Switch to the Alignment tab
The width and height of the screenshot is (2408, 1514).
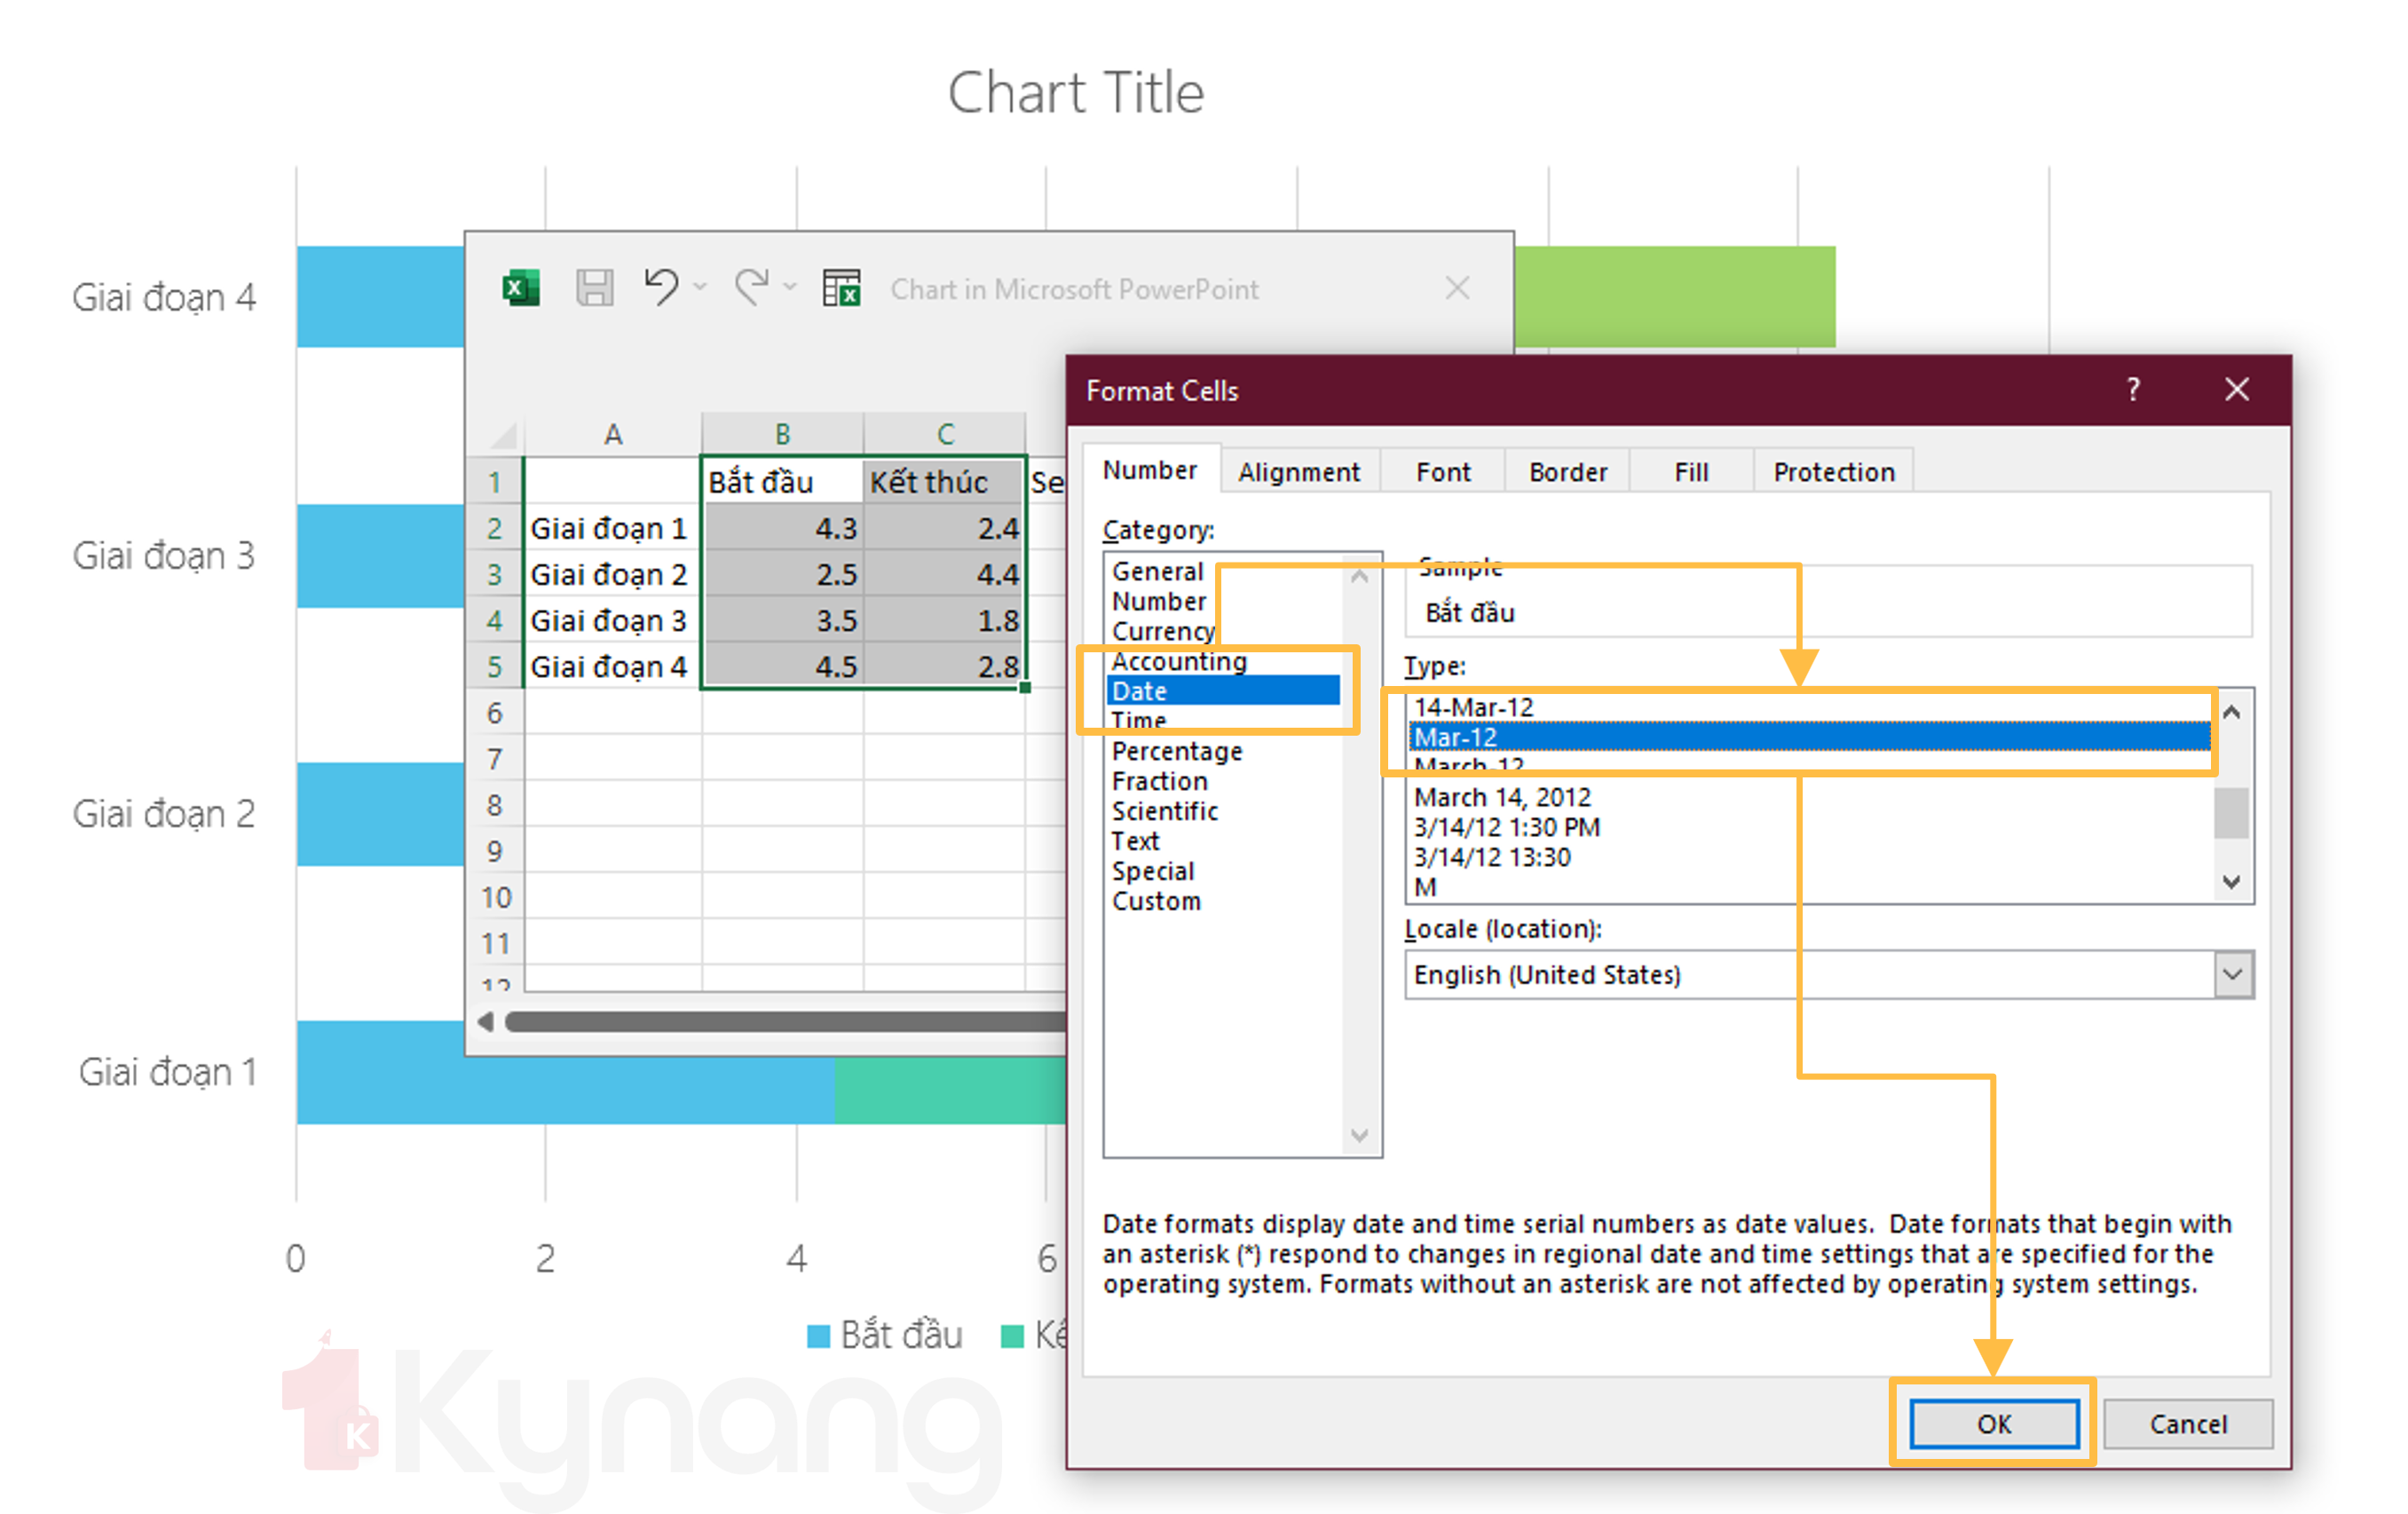(x=1299, y=472)
